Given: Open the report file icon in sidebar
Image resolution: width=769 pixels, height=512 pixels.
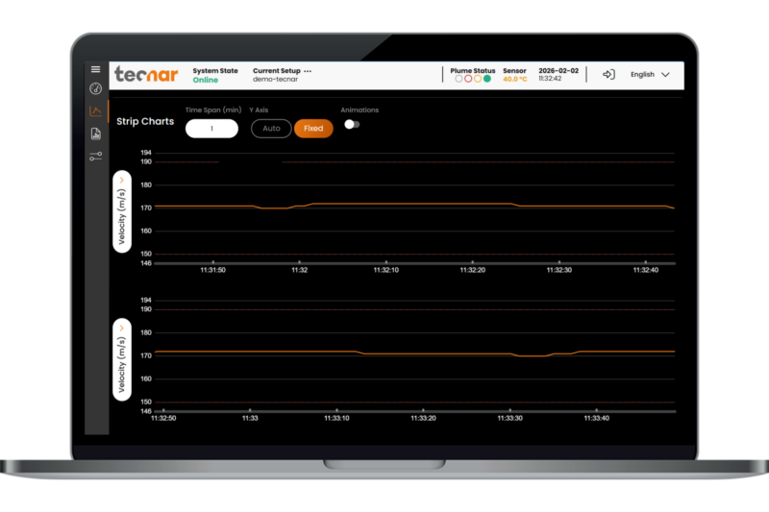Looking at the screenshot, I should pyautogui.click(x=95, y=134).
